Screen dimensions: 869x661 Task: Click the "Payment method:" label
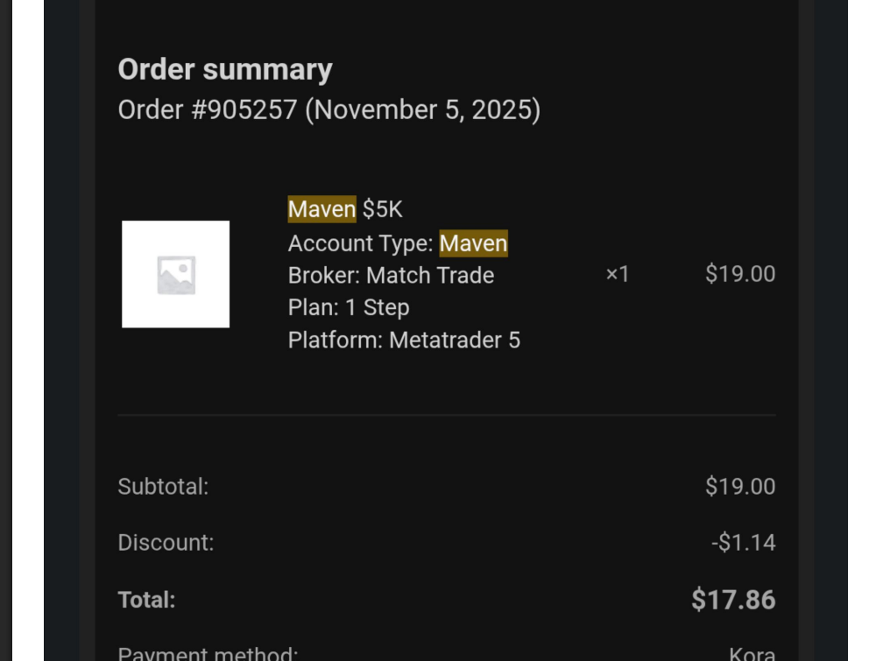208,653
